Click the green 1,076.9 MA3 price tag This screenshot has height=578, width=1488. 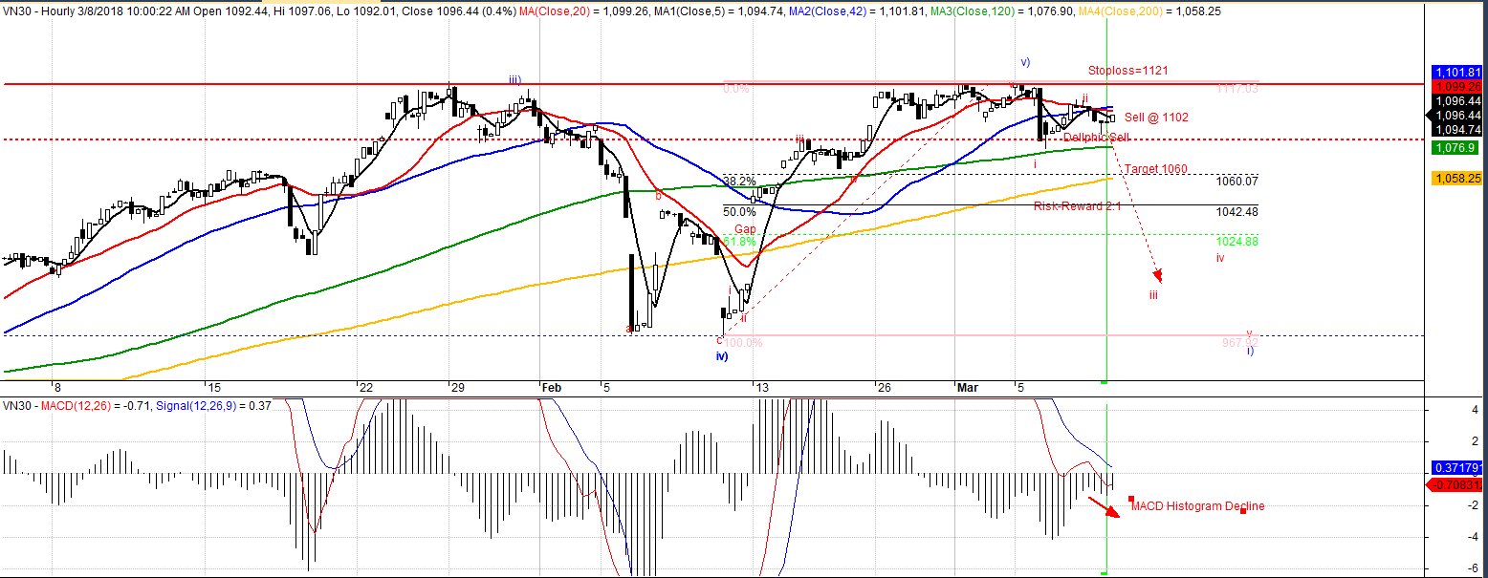pos(1455,148)
